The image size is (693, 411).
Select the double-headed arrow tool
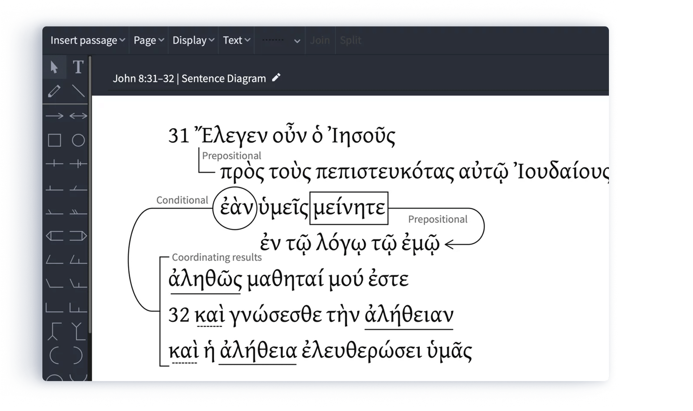pyautogui.click(x=78, y=116)
